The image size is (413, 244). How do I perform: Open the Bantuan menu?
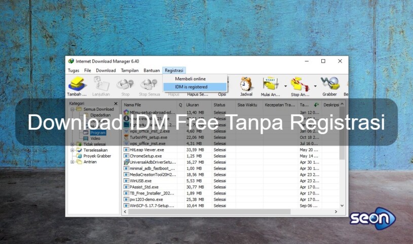pos(152,70)
